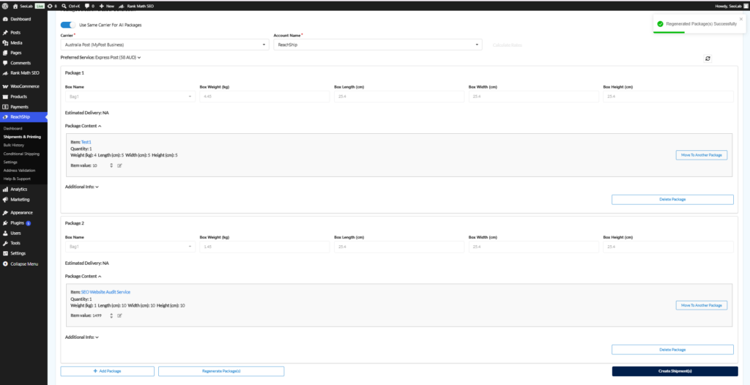This screenshot has height=385, width=750.
Task: Open Box Name dropdown in Package 1
Action: (x=130, y=97)
